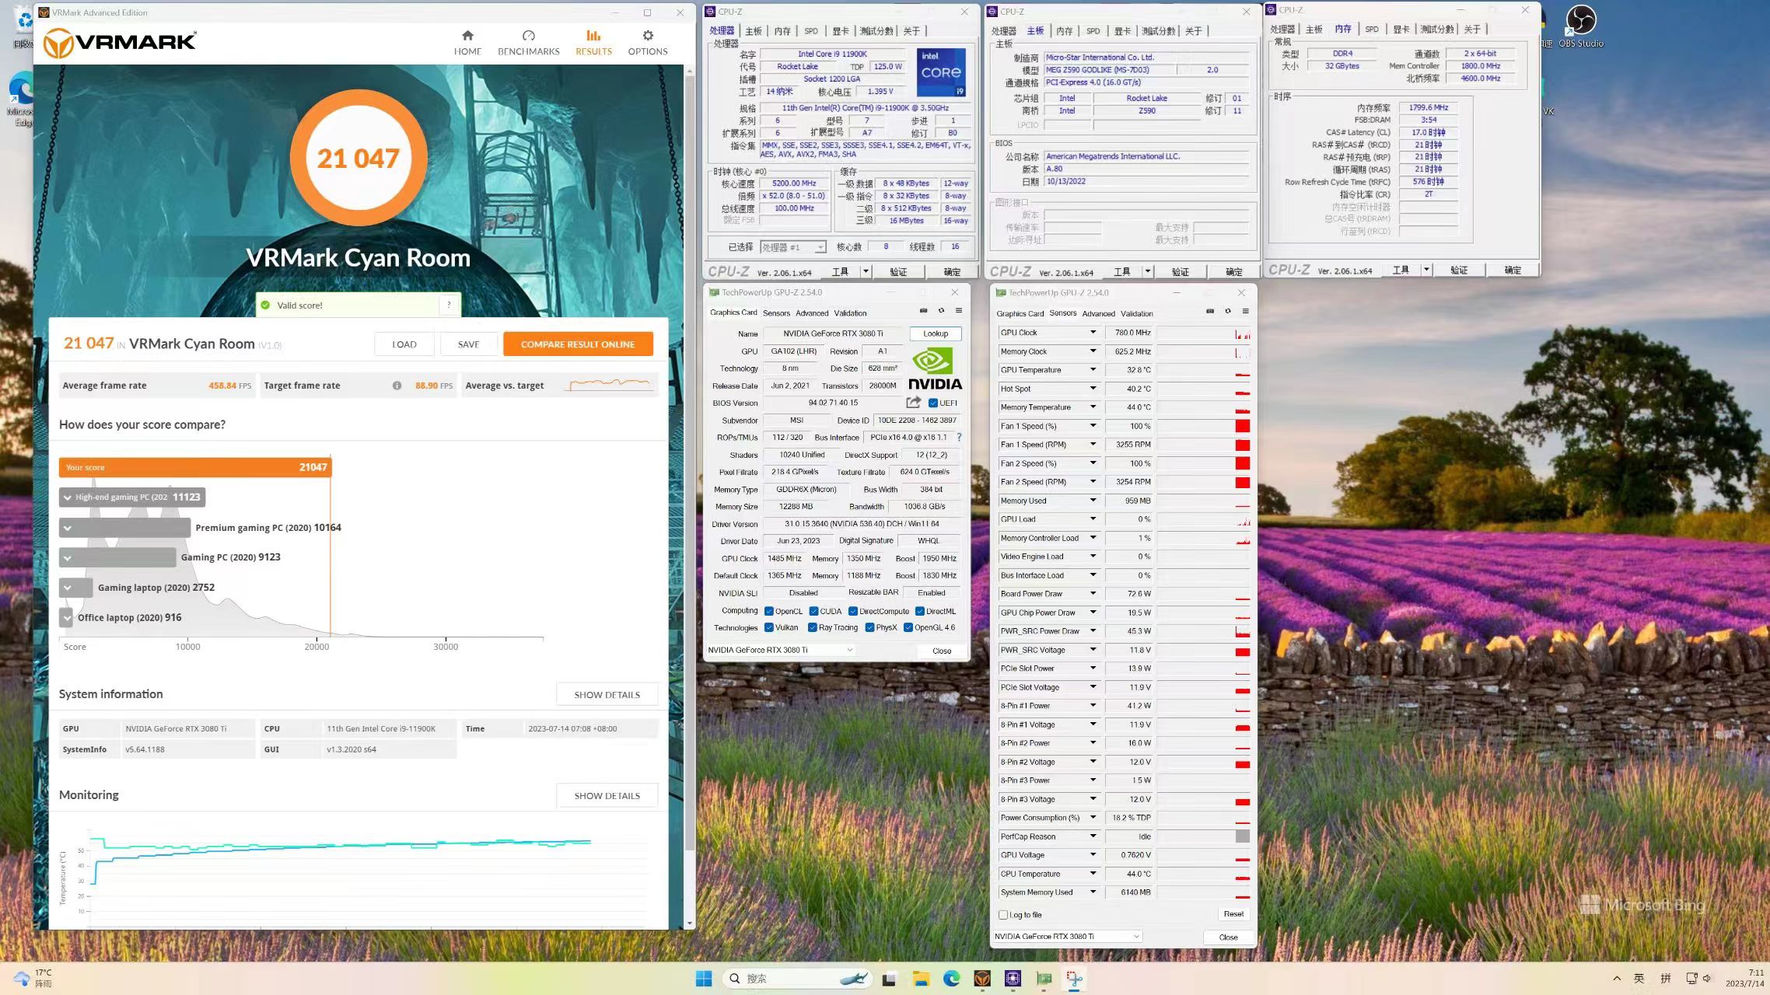Open OBS Studio desktop shortcut
1770x995 pixels.
1580,26
